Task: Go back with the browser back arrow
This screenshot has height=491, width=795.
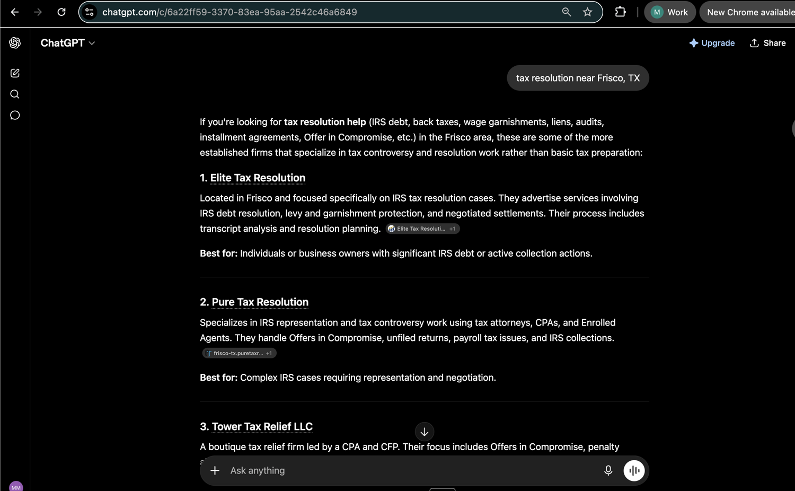Action: click(15, 12)
